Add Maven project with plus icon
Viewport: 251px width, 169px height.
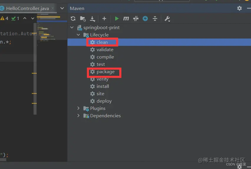click(x=104, y=19)
